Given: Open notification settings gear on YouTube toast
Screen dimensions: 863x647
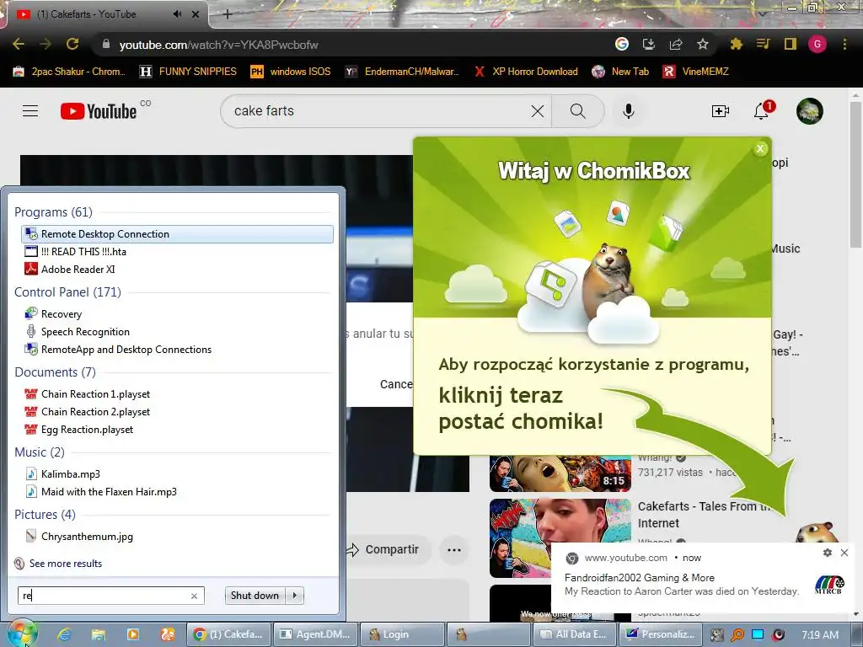Looking at the screenshot, I should pos(828,553).
